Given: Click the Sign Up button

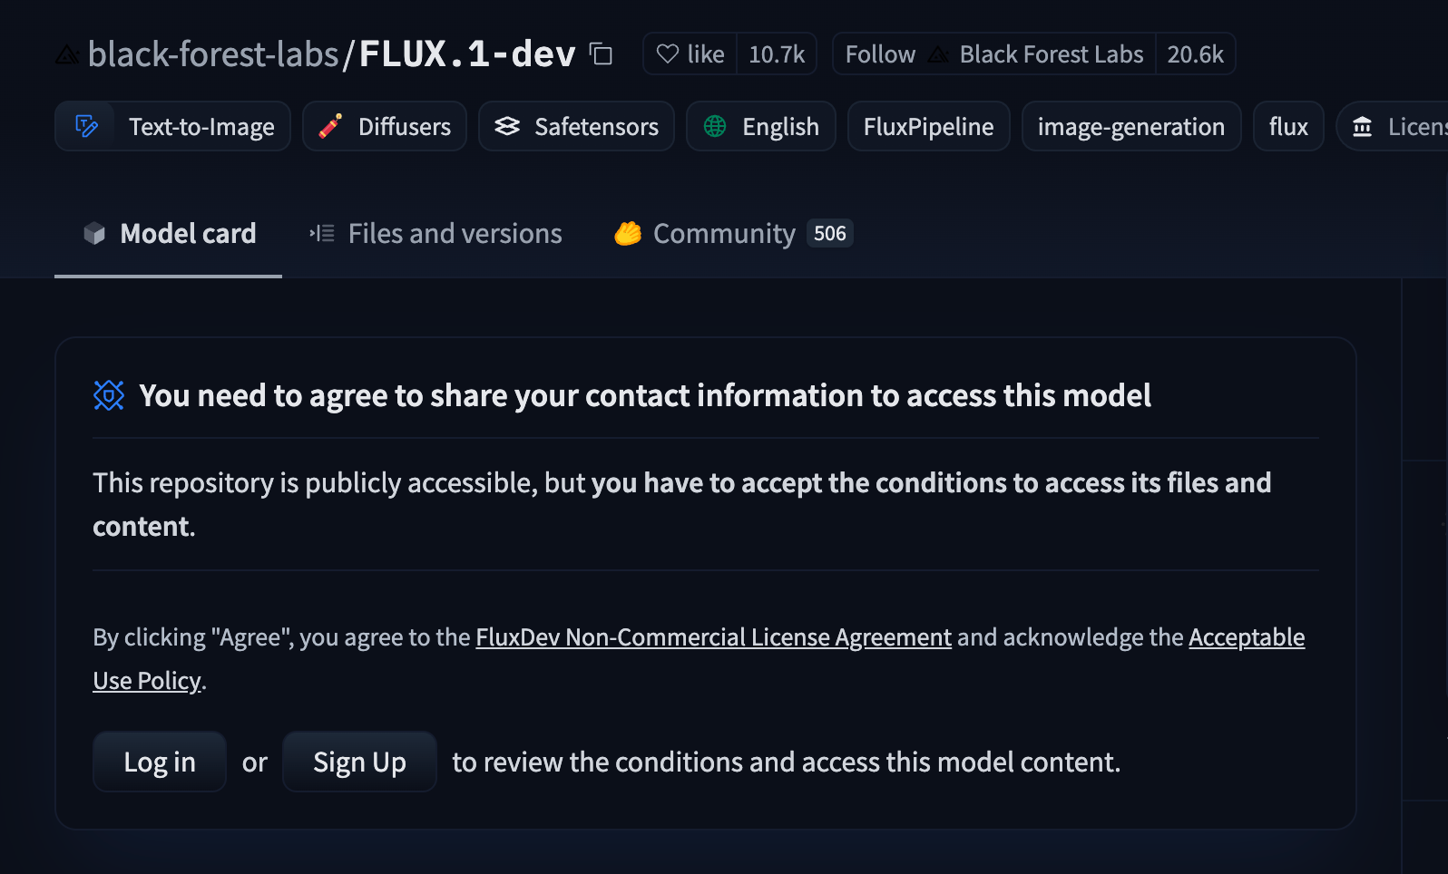Looking at the screenshot, I should (359, 762).
